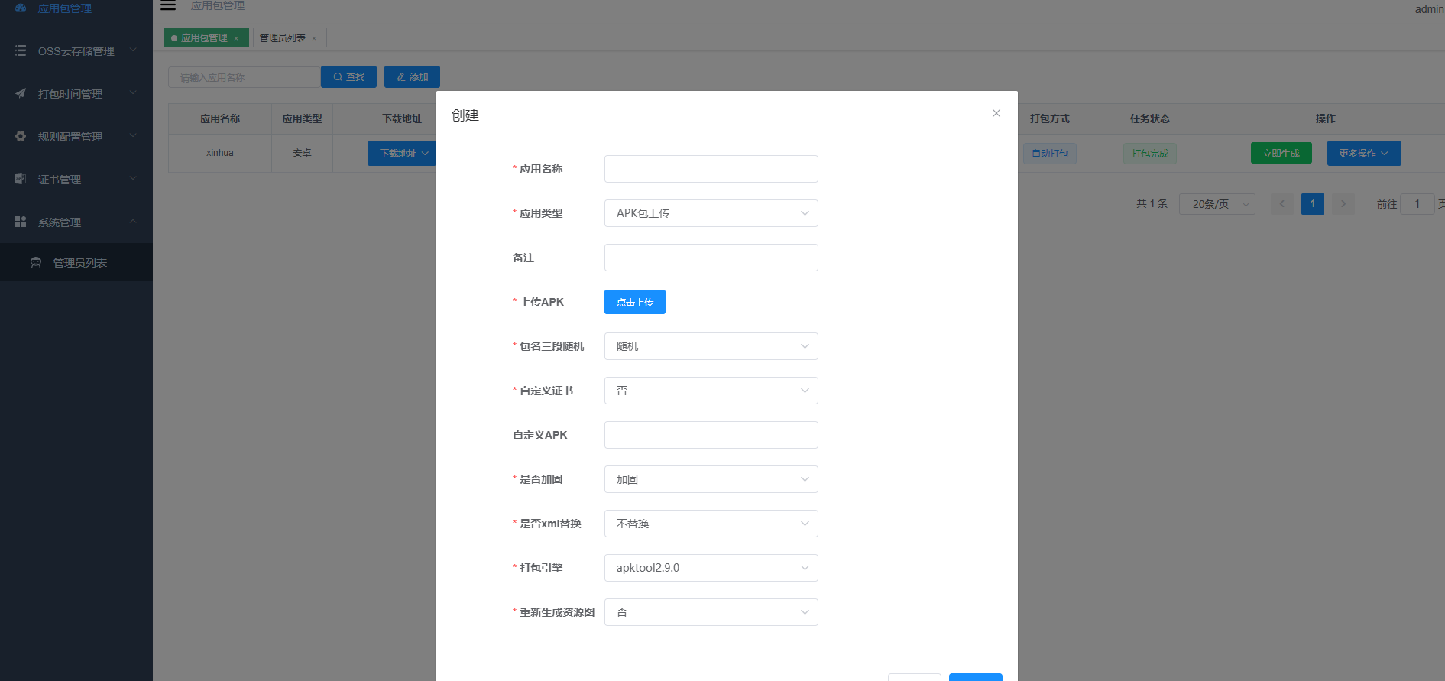Click the white cancel button at dialog bottom
Image resolution: width=1445 pixels, height=681 pixels.
915,677
